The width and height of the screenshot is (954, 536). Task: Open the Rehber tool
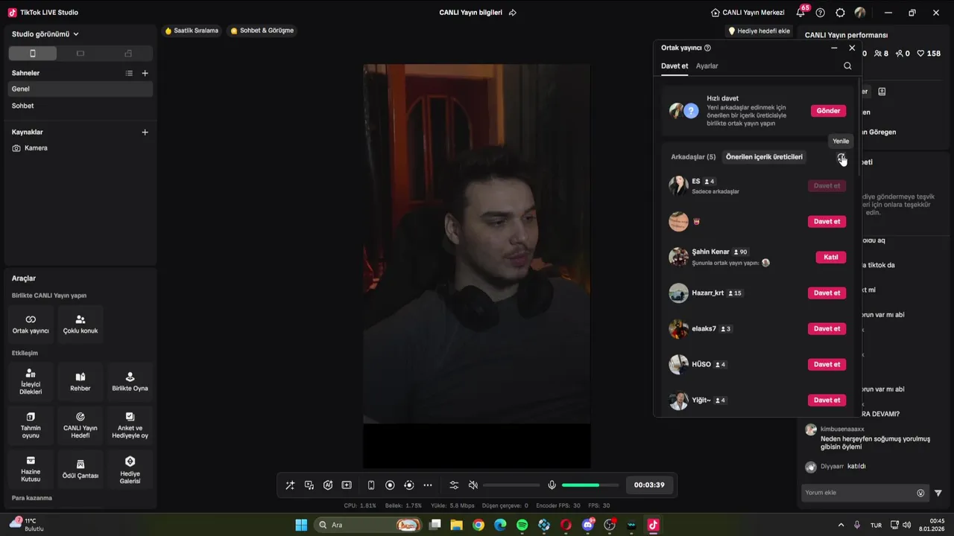click(80, 382)
